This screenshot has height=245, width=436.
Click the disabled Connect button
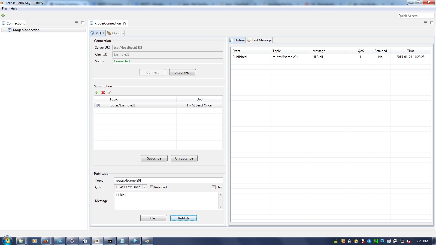(x=153, y=72)
